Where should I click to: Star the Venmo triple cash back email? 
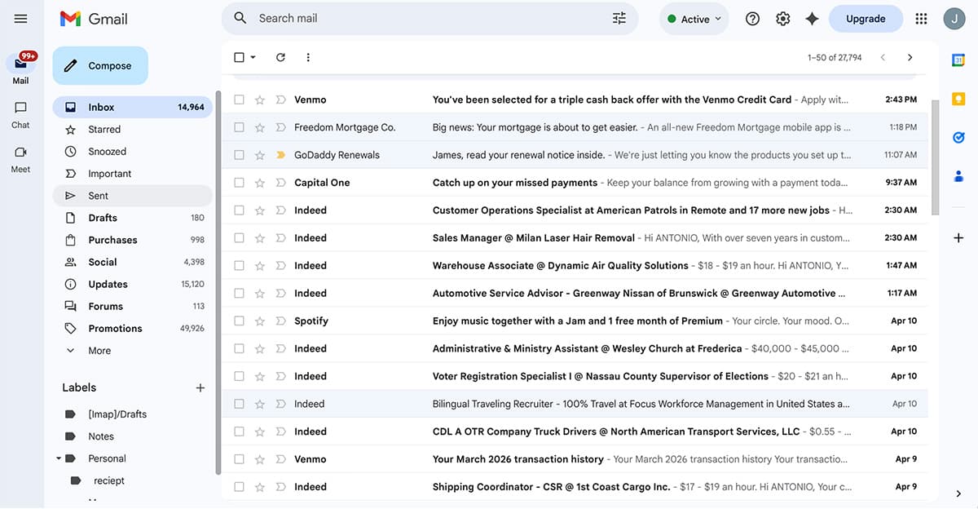(259, 100)
